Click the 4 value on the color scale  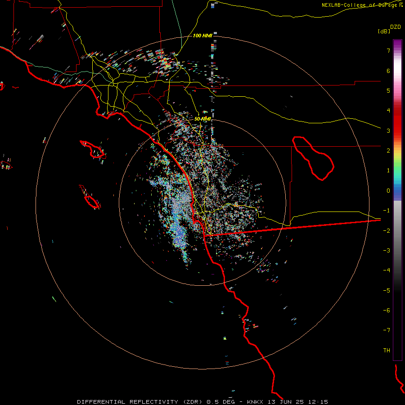coord(388,111)
